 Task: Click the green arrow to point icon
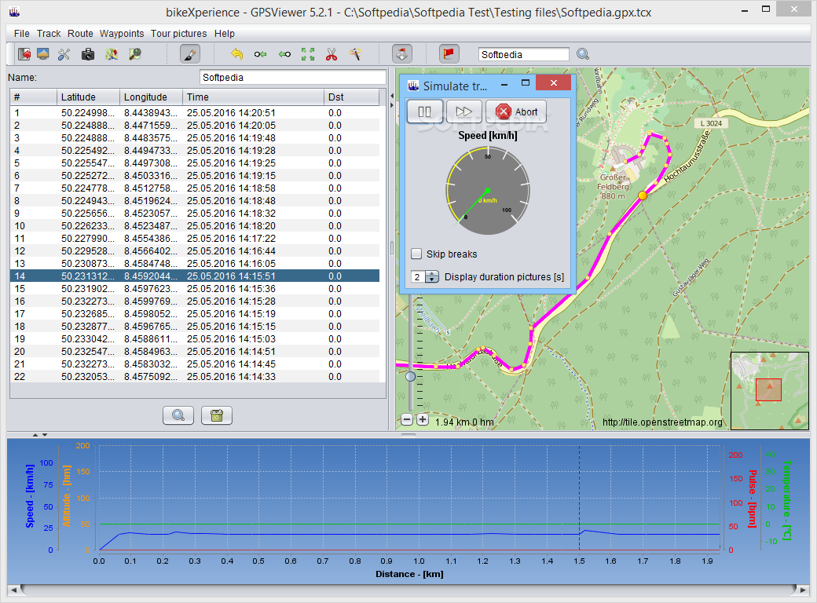click(284, 54)
